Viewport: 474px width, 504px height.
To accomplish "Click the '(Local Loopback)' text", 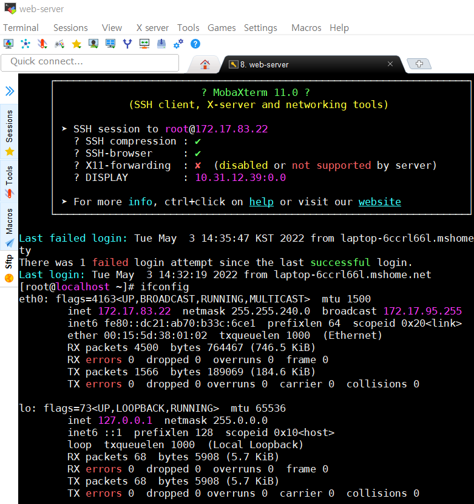I will [256, 445].
